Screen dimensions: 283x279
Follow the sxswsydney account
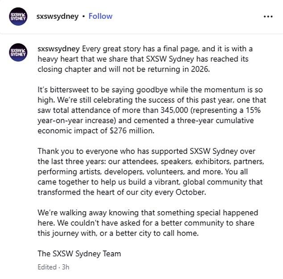[100, 16]
